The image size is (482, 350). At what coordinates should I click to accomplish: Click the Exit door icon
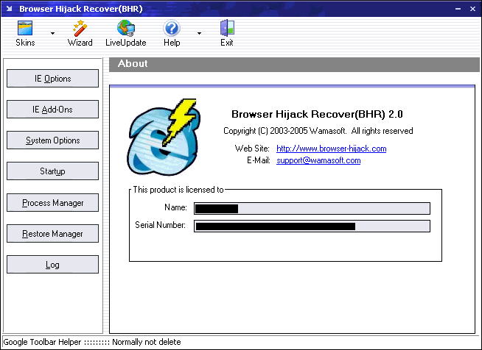227,33
